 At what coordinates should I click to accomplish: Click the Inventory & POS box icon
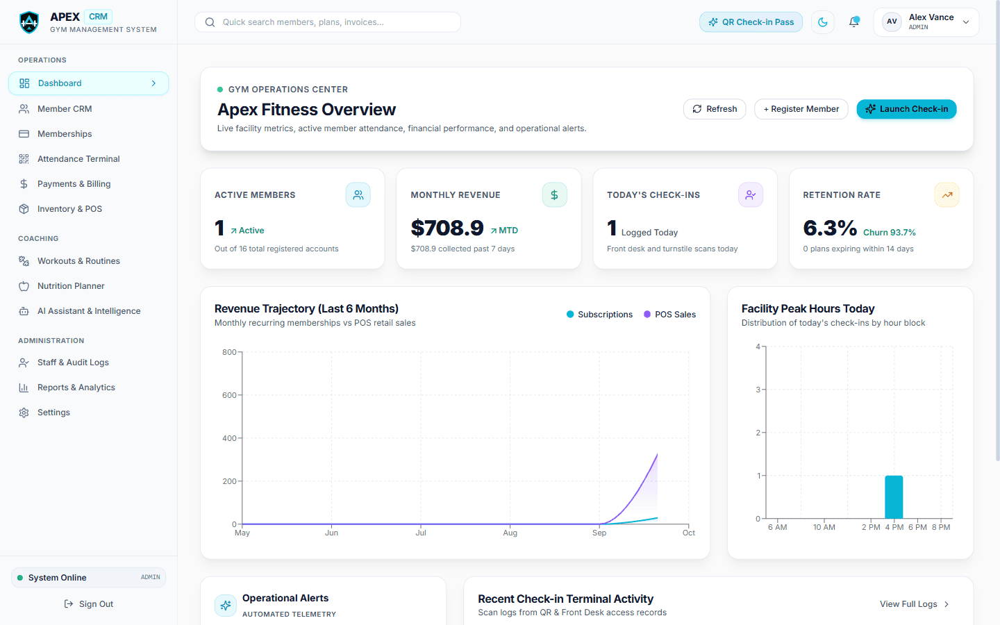tap(24, 209)
